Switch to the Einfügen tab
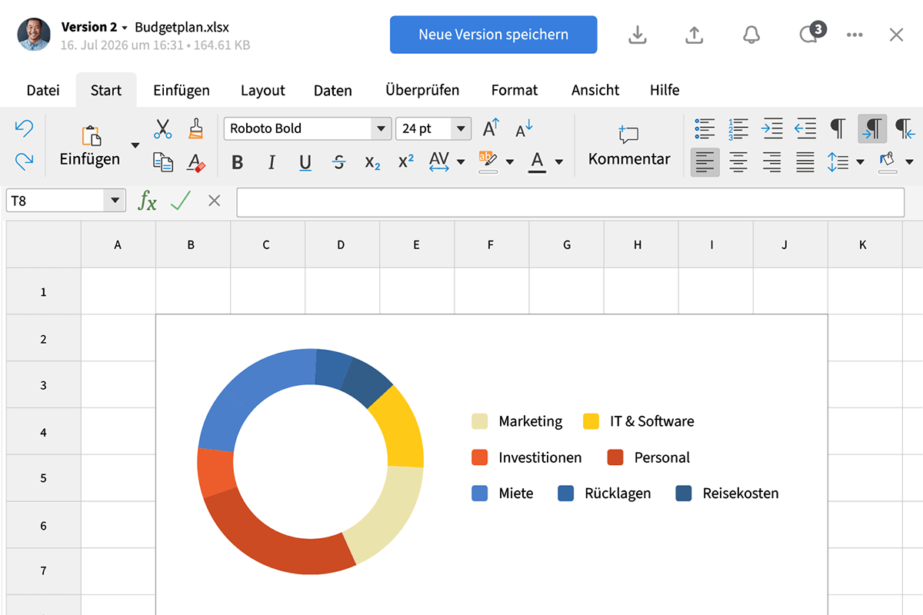Image resolution: width=923 pixels, height=615 pixels. coord(181,90)
